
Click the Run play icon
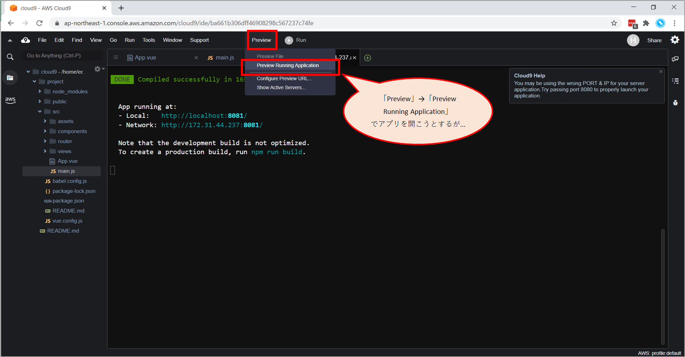[x=289, y=40]
